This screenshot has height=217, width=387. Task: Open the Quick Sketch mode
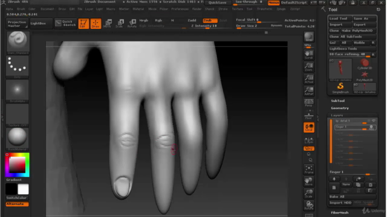(66, 24)
